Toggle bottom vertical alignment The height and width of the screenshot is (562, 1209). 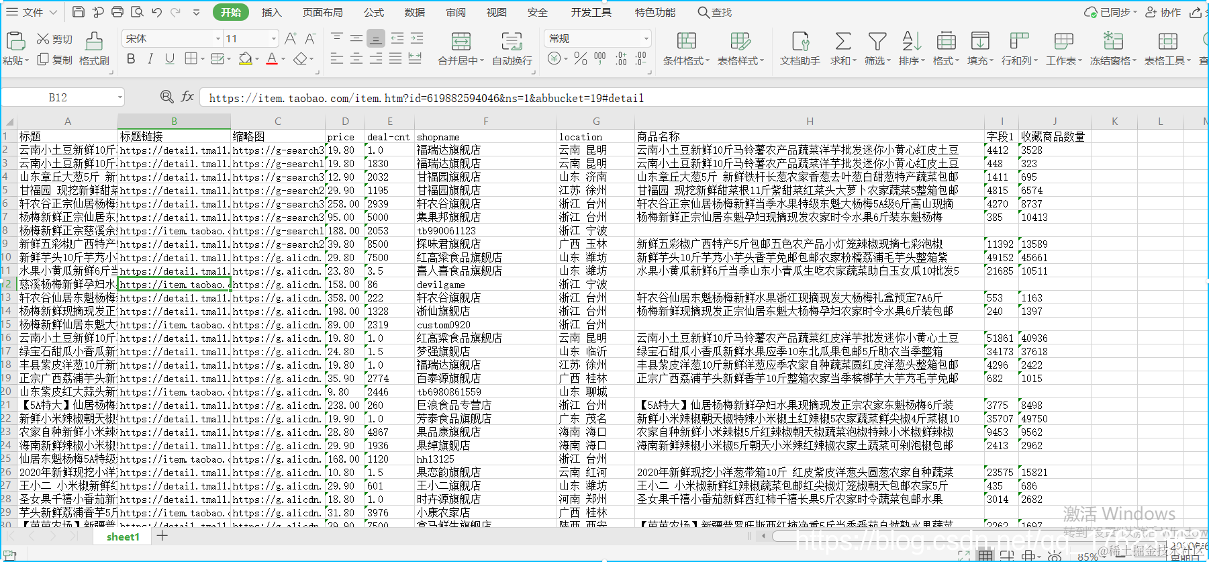pyautogui.click(x=376, y=38)
